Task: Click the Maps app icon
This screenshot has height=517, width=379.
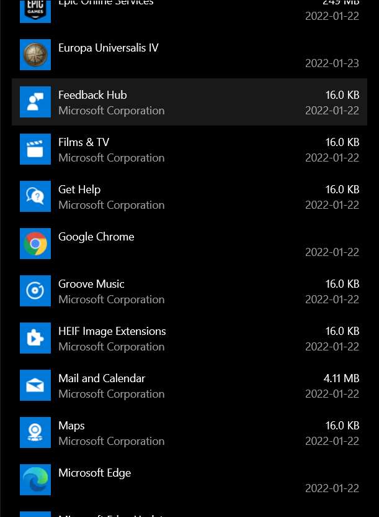Action: (35, 432)
